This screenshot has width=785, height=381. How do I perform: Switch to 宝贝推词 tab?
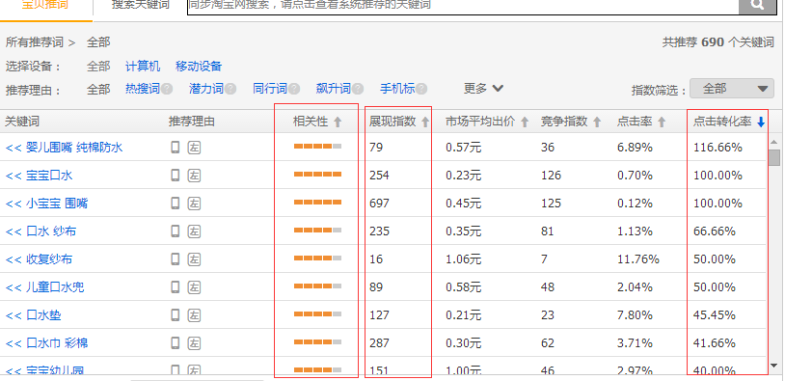click(45, 5)
